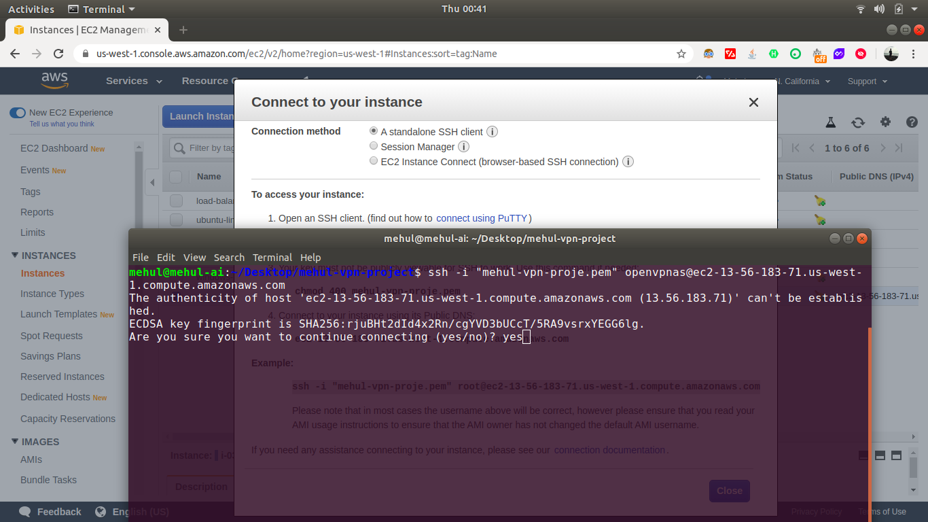
Task: Tick the select-all checkbox in table header
Action: click(x=176, y=177)
